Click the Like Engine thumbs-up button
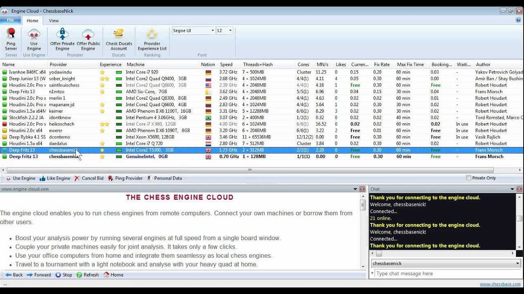The height and width of the screenshot is (294, 524). click(x=55, y=178)
